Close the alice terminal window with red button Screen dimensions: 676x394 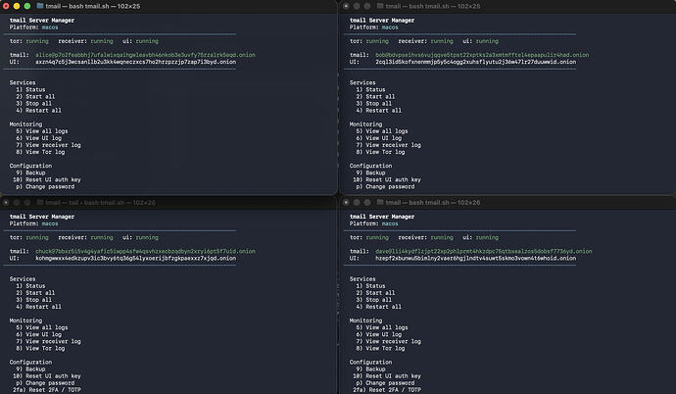(6, 6)
